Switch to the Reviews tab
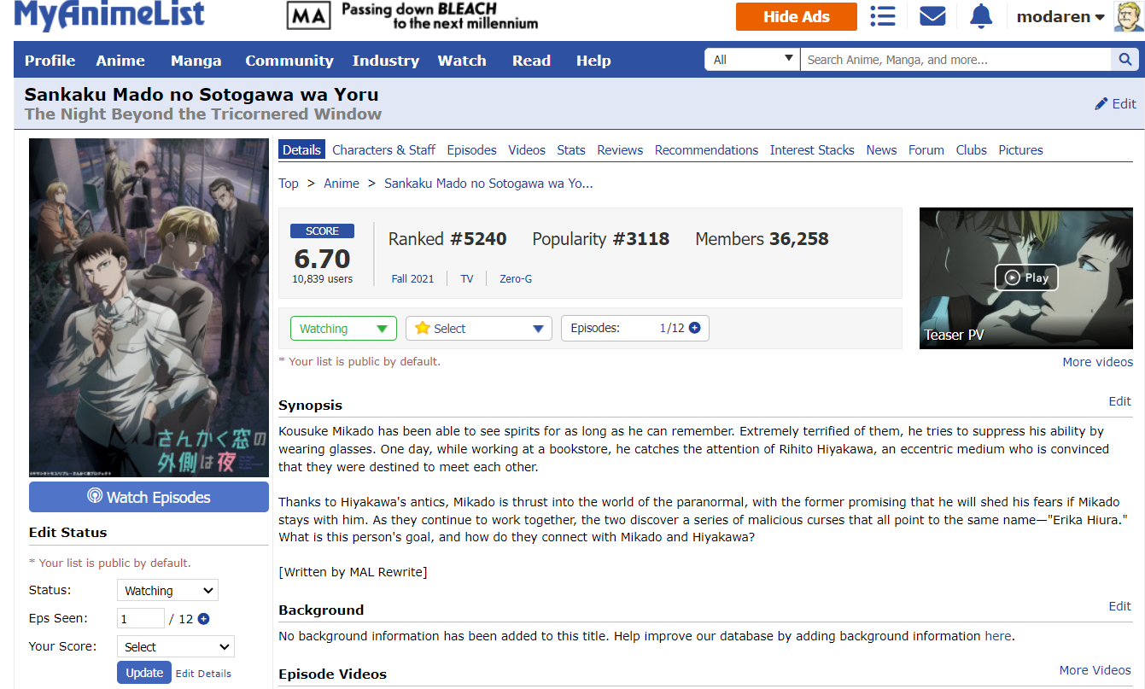 tap(620, 149)
